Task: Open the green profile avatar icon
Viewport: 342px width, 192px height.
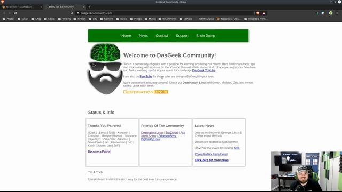Action: pyautogui.click(x=331, y=13)
